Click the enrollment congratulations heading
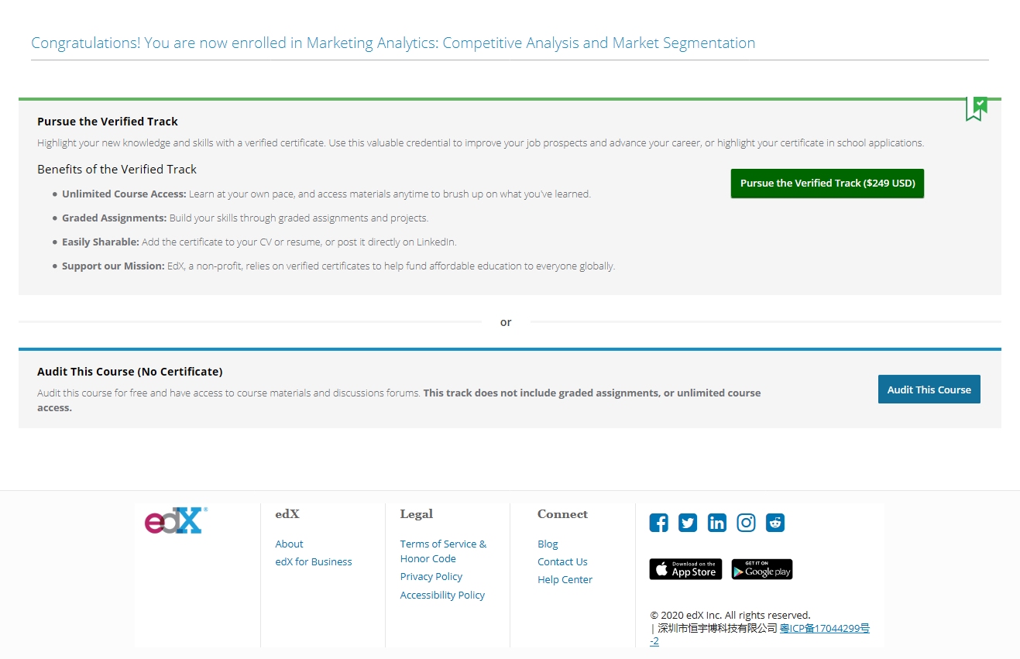The width and height of the screenshot is (1020, 659). point(393,43)
